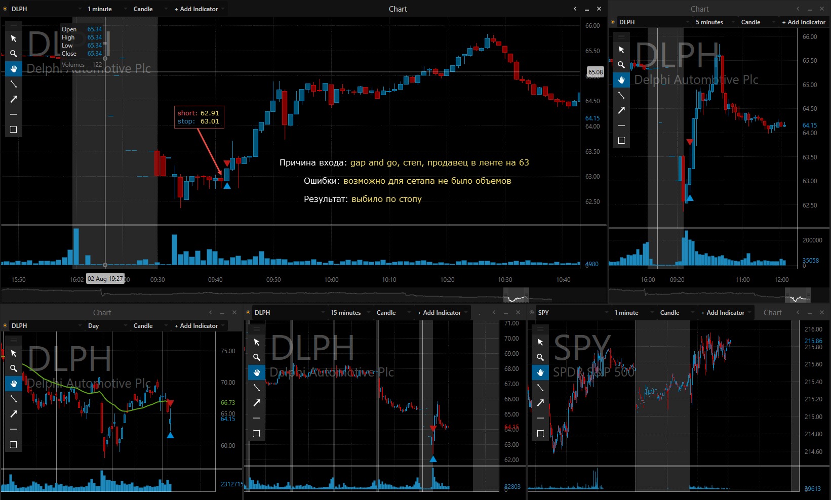Select the pointer tool in the 15 minutes chart

tap(257, 342)
